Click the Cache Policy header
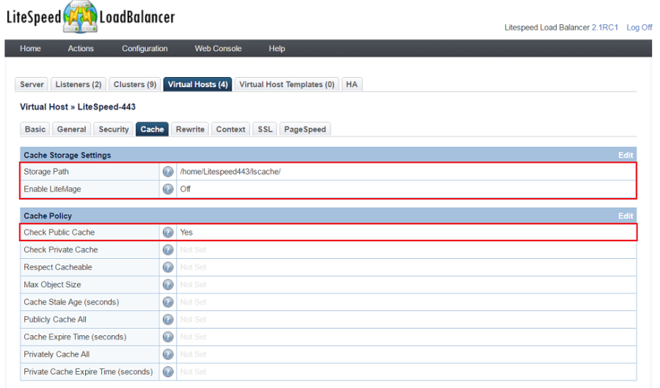660x388 pixels. [x=48, y=216]
